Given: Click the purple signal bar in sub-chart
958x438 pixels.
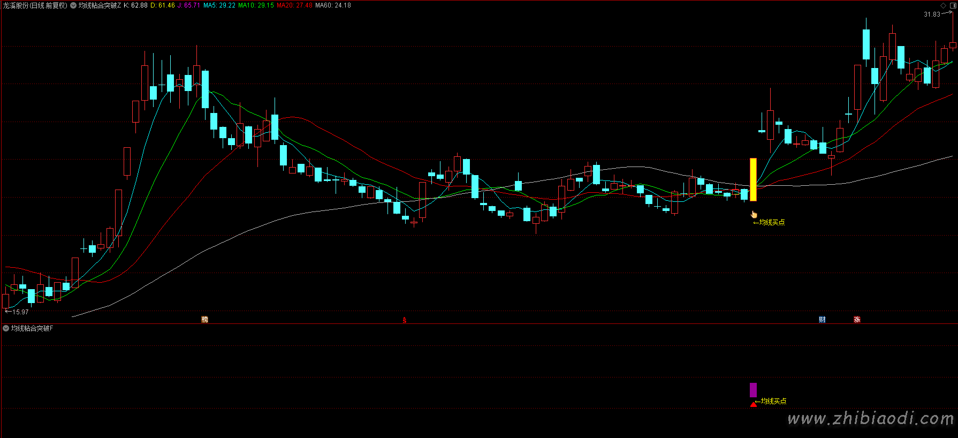Looking at the screenshot, I should [x=753, y=390].
